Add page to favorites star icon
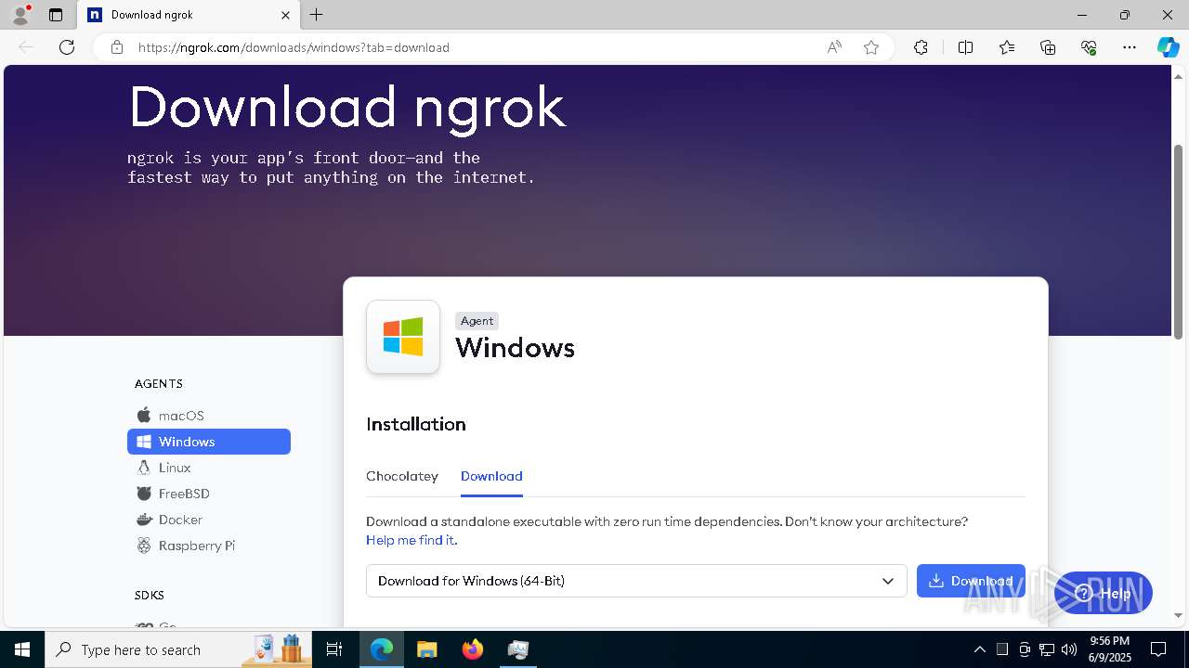This screenshot has width=1189, height=668. click(x=871, y=47)
